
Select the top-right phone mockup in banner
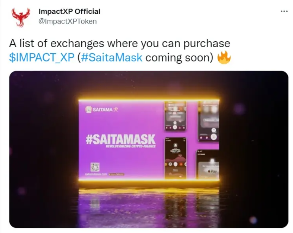click(x=208, y=121)
